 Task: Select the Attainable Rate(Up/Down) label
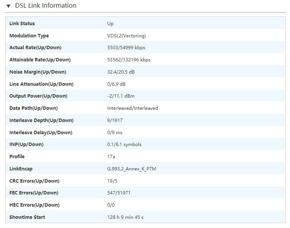(40, 60)
